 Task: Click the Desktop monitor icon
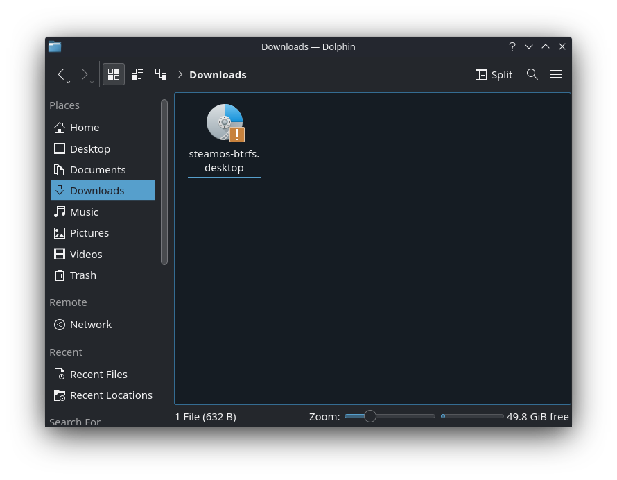60,149
